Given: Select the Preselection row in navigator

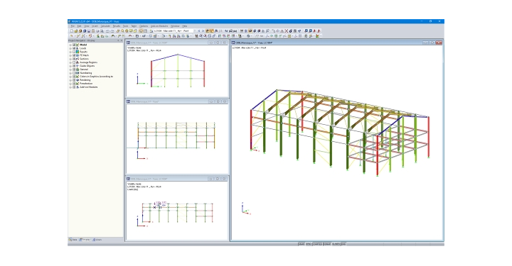Looking at the screenshot, I should click(x=86, y=84).
